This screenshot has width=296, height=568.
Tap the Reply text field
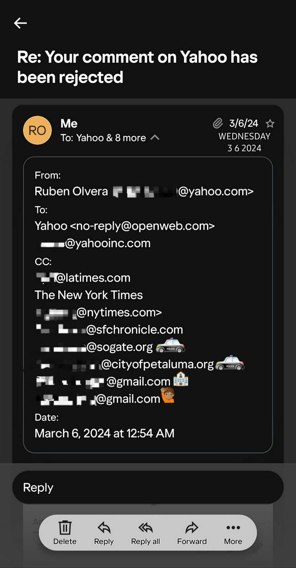[148, 487]
